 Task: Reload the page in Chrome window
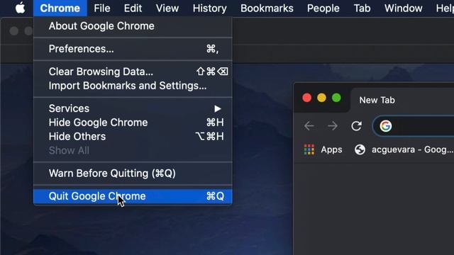click(x=356, y=126)
